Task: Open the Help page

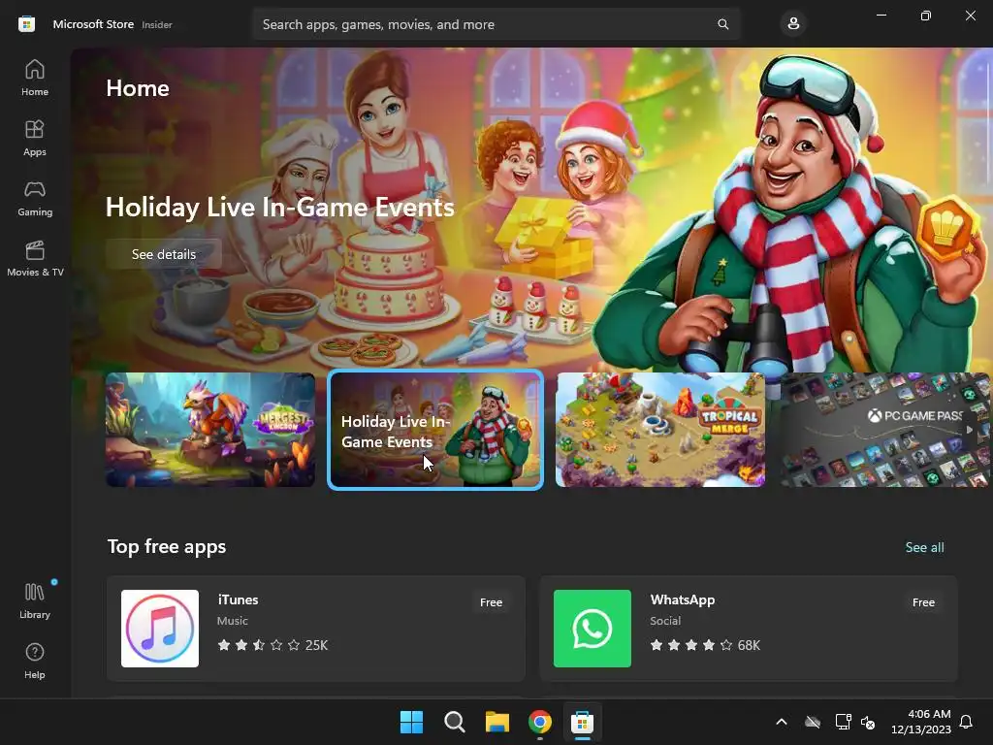Action: tap(35, 661)
